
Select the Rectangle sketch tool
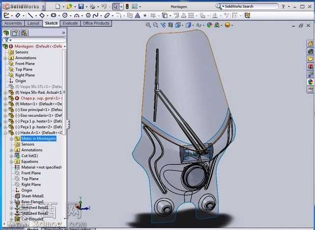point(42,15)
